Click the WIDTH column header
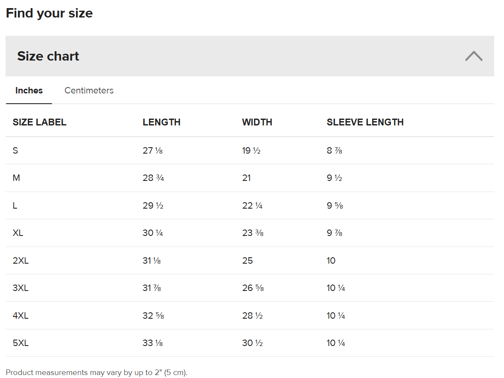 (x=257, y=122)
